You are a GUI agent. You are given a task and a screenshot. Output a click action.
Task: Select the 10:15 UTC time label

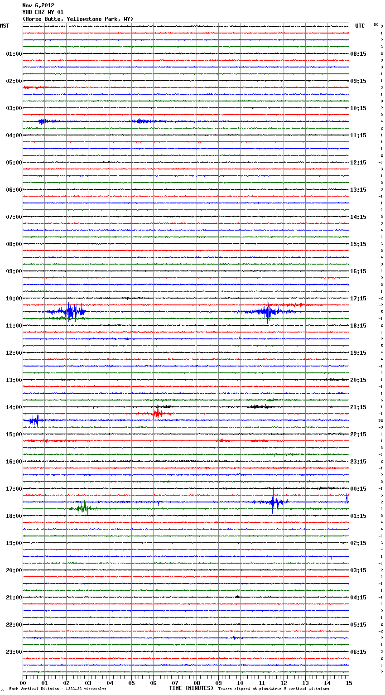pyautogui.click(x=358, y=108)
